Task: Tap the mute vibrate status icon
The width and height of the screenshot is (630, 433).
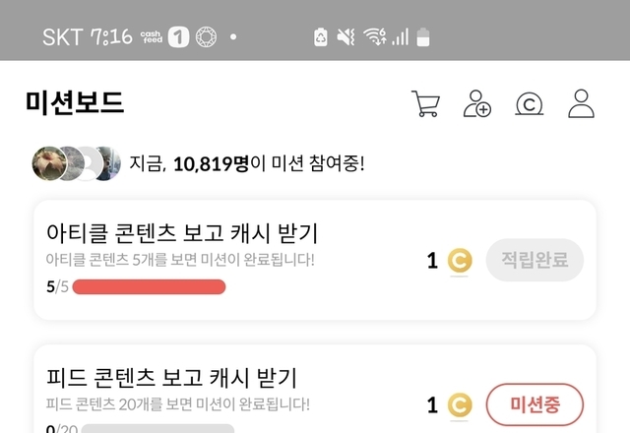Action: 346,37
